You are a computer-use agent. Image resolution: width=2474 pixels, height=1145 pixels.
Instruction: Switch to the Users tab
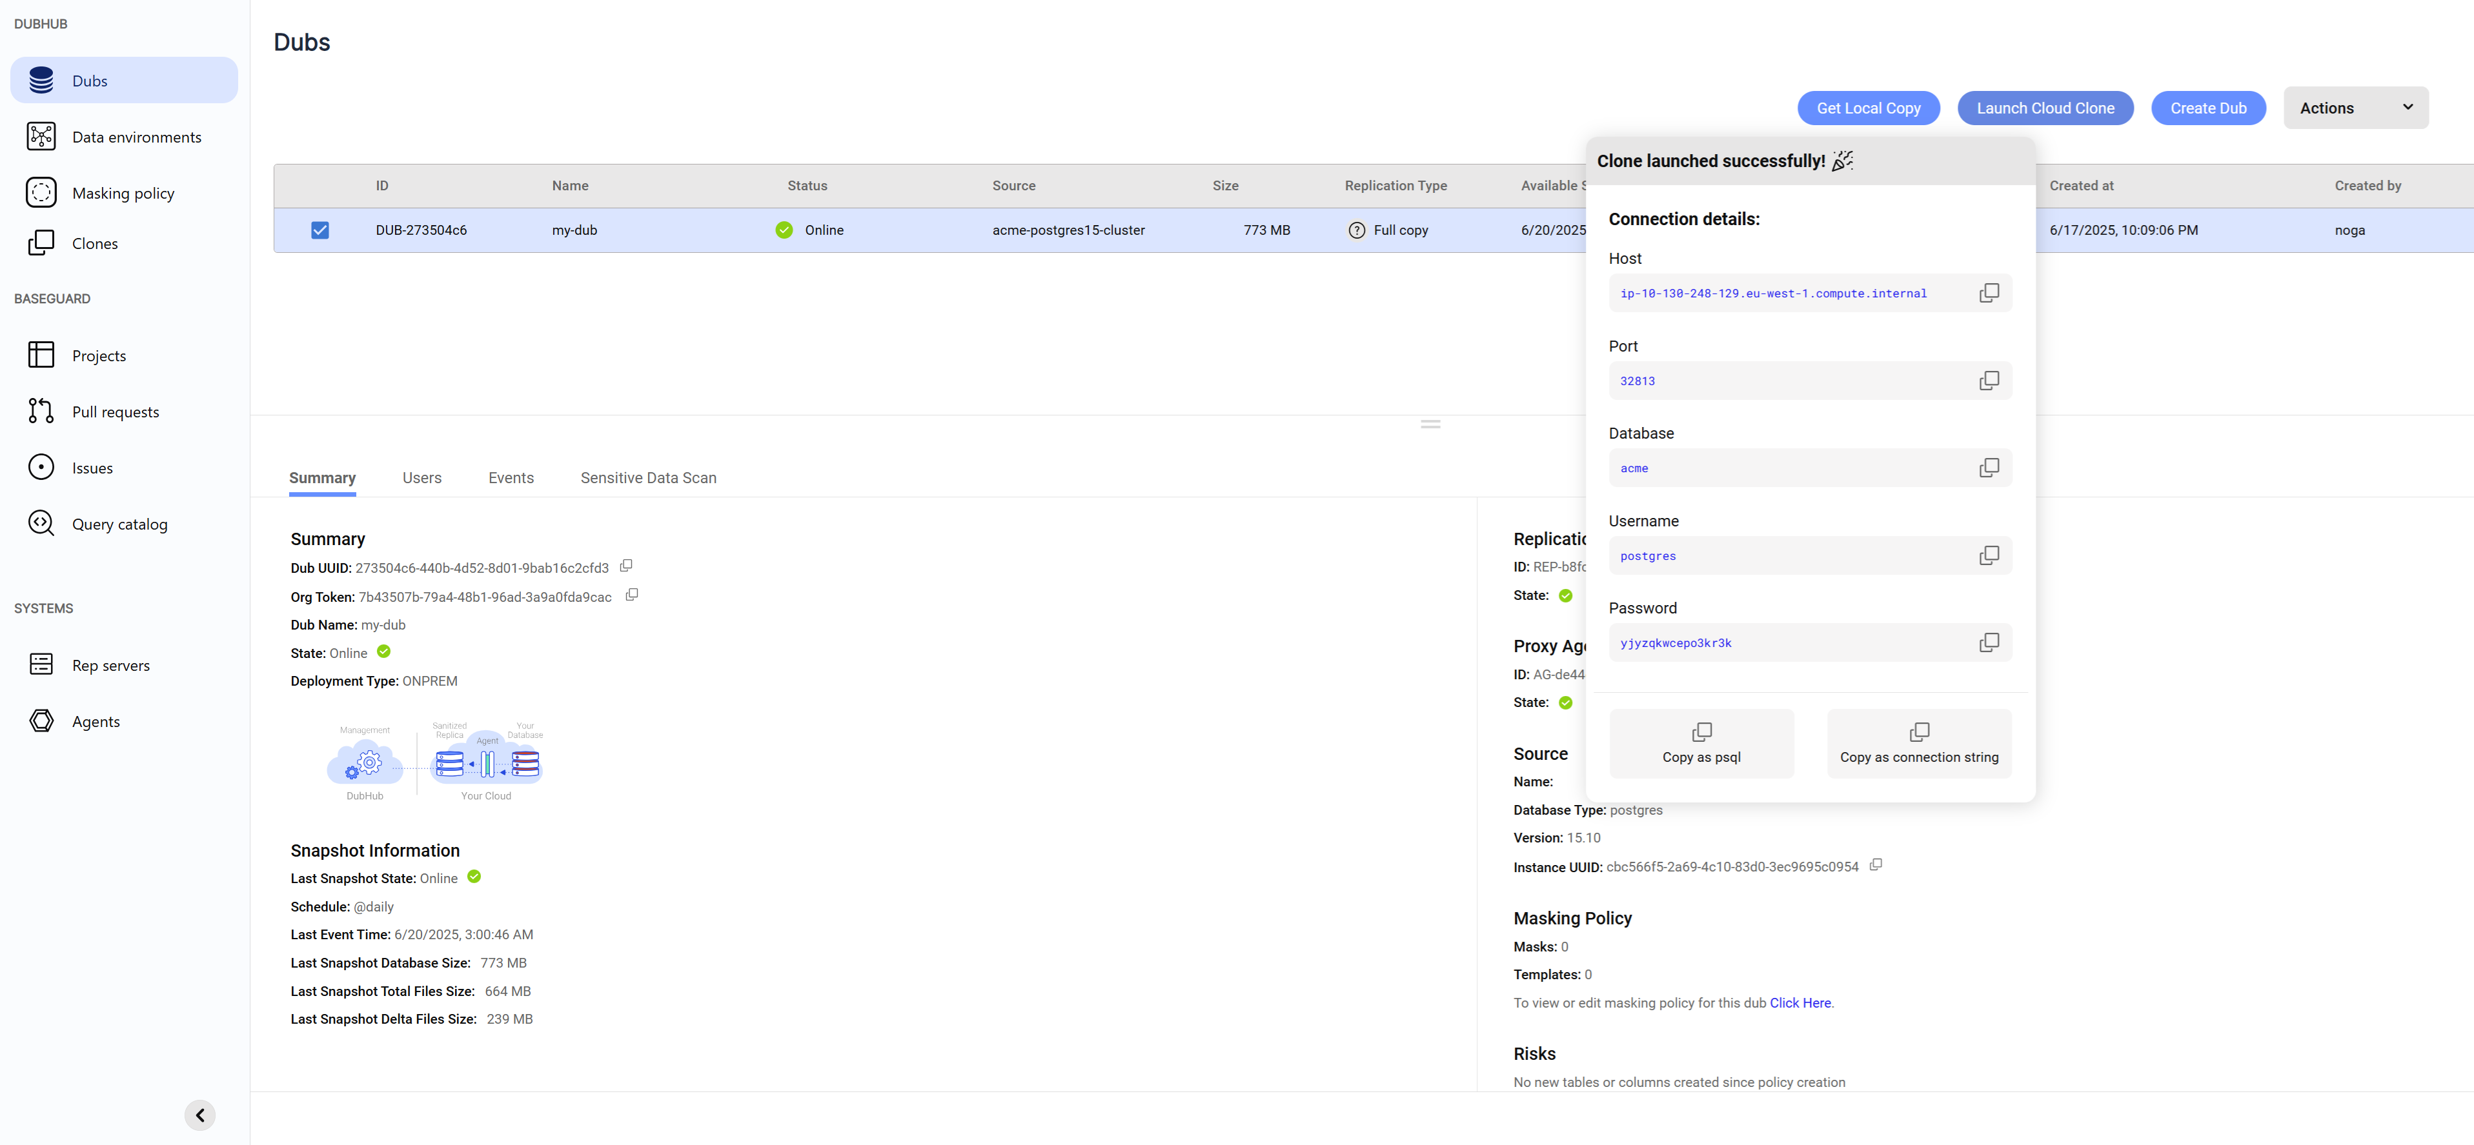coord(421,478)
